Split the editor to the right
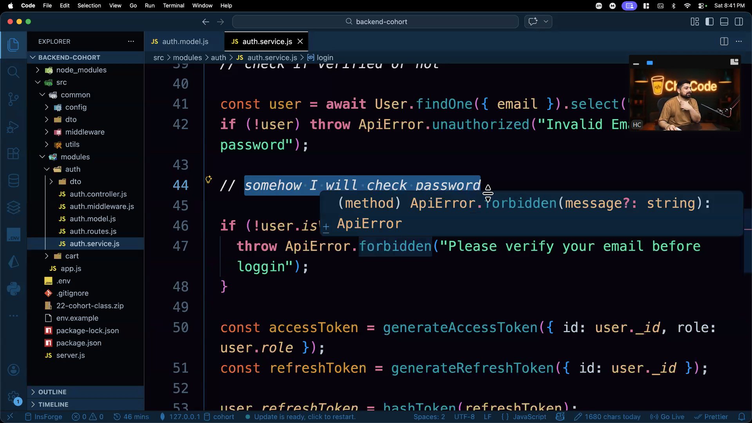 (x=724, y=42)
